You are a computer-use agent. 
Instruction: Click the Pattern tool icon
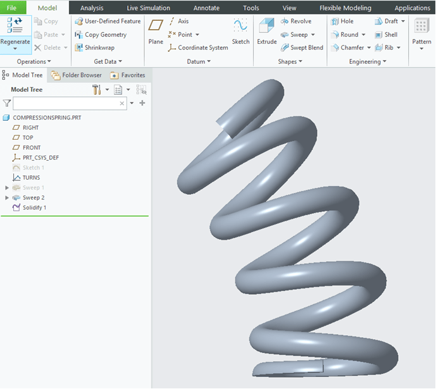421,30
